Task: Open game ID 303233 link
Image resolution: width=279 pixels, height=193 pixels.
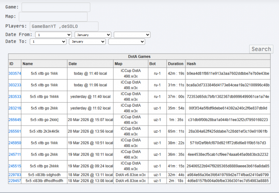Action: click(15, 85)
